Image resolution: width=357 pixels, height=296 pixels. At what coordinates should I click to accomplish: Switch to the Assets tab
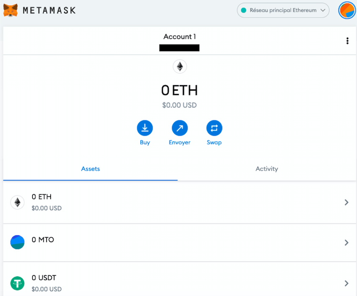coord(90,169)
